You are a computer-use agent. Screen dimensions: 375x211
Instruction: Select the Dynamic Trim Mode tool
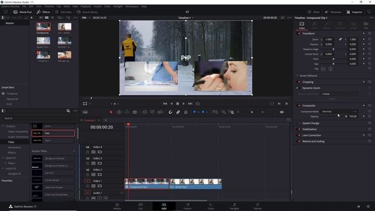127,112
